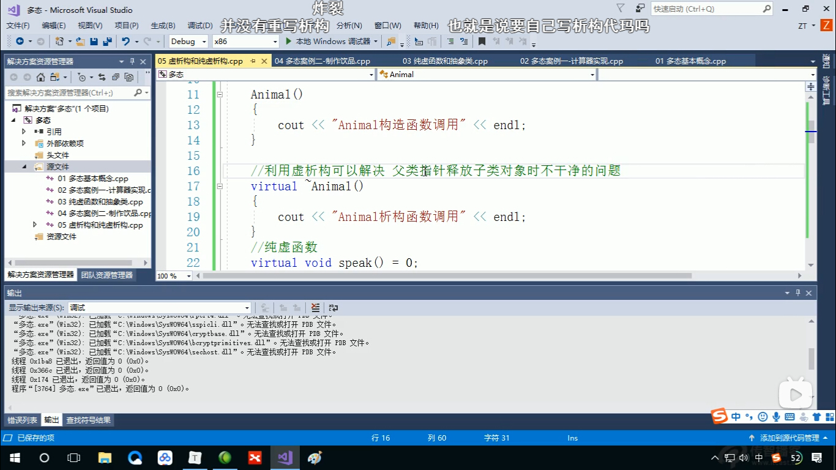Click the bookmark icon in the toolbar
836x470 pixels.
click(x=482, y=42)
